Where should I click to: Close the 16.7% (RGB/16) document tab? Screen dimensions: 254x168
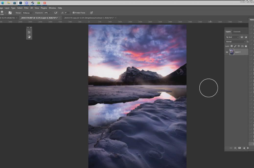click(16, 18)
